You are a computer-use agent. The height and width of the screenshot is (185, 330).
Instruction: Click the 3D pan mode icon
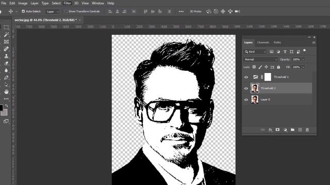click(223, 11)
